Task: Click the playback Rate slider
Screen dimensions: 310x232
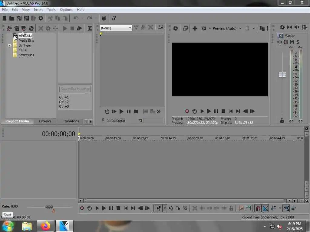Action: (49, 207)
